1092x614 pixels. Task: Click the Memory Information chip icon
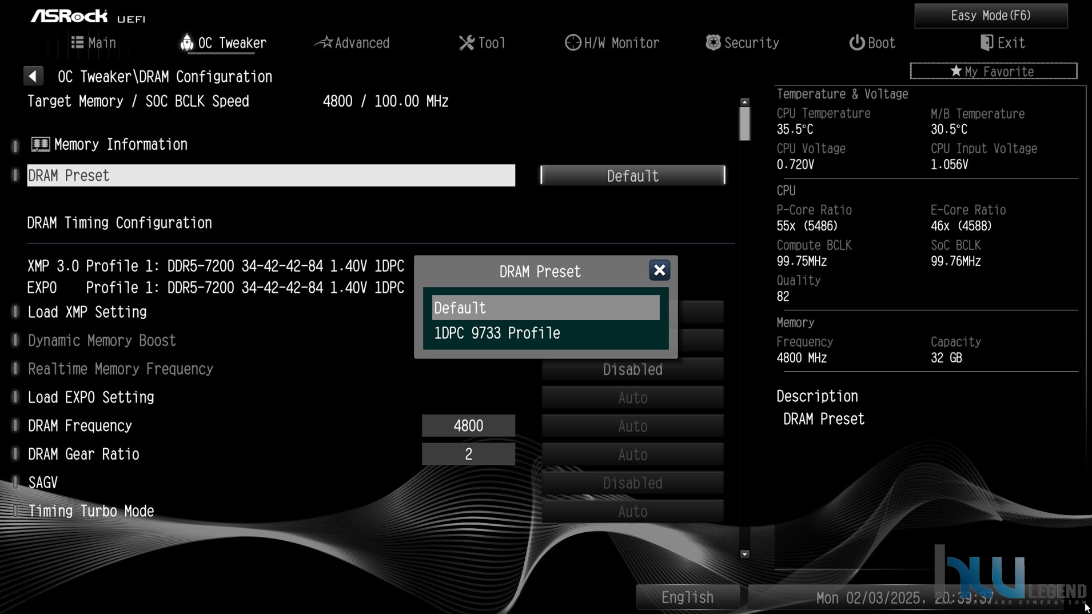(x=40, y=144)
